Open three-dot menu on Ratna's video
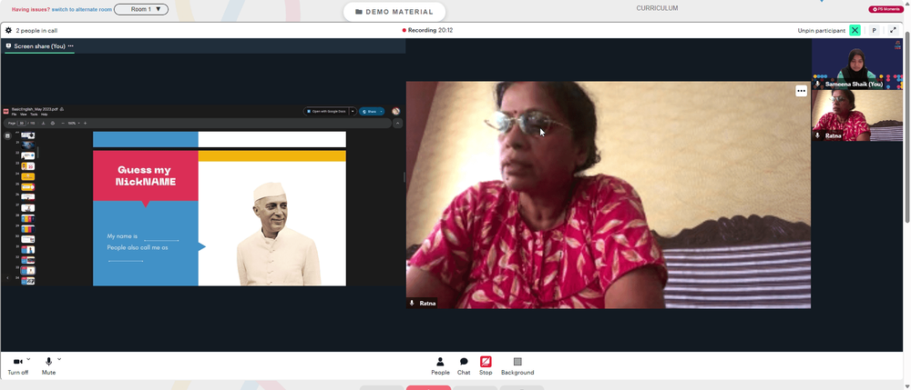 click(801, 90)
